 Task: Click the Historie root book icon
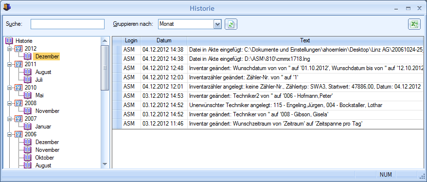pyautogui.click(x=9, y=41)
